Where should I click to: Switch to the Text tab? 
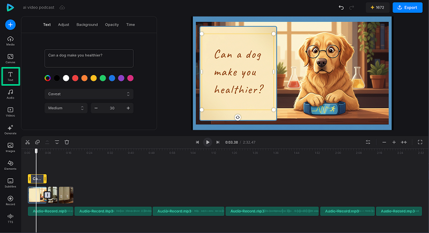tap(47, 25)
